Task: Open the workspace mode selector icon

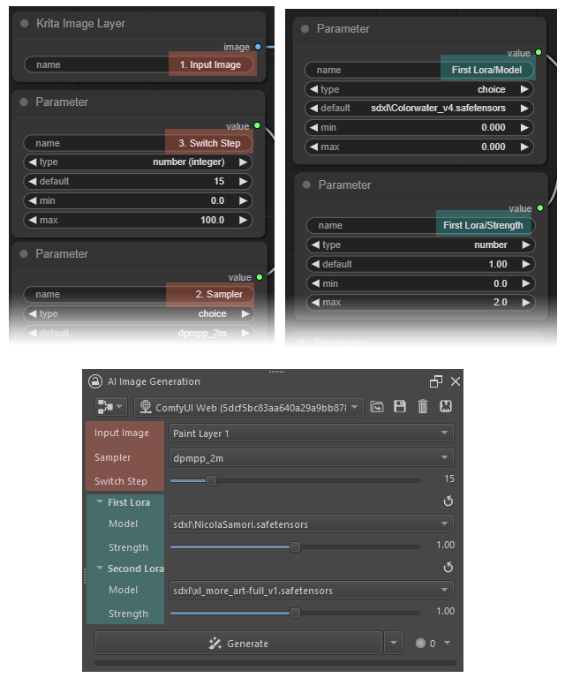Action: tap(110, 407)
